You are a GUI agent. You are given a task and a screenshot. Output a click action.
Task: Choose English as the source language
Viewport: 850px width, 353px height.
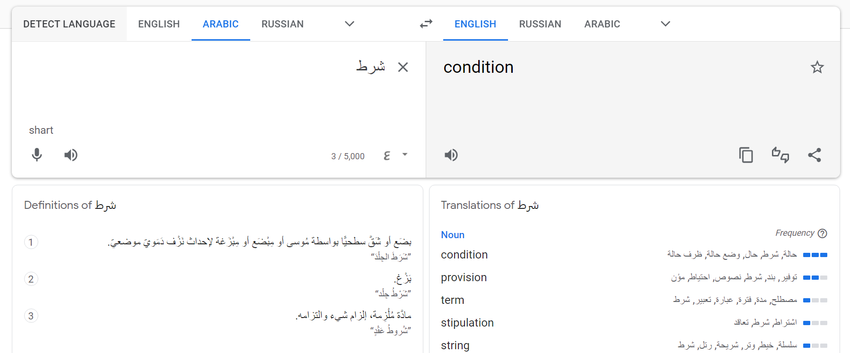159,24
